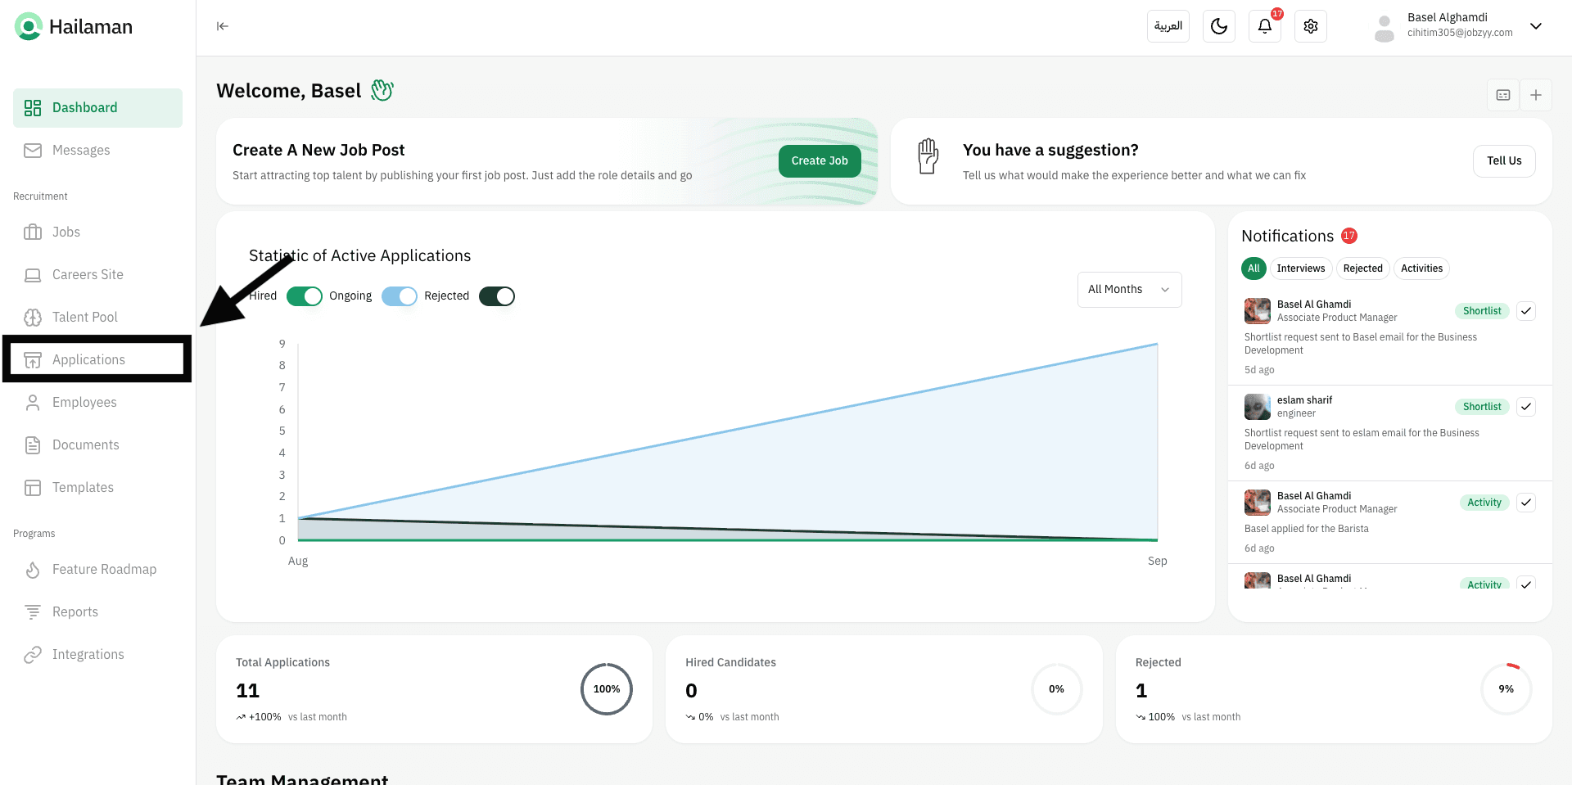Screen dimensions: 1572x785
Task: Click the Rejected 9% progress ring
Action: pos(1506,689)
